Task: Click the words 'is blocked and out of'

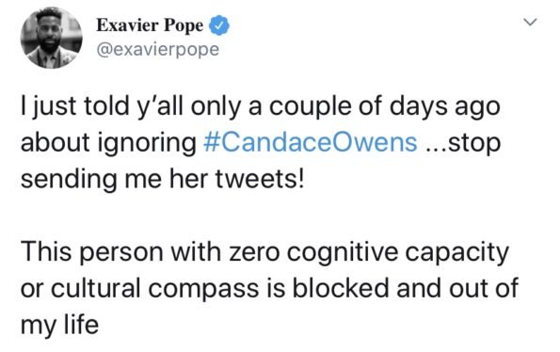Action: pos(392,288)
